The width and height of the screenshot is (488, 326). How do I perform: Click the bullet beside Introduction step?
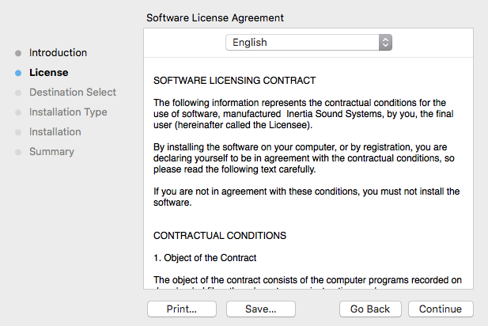tap(18, 53)
